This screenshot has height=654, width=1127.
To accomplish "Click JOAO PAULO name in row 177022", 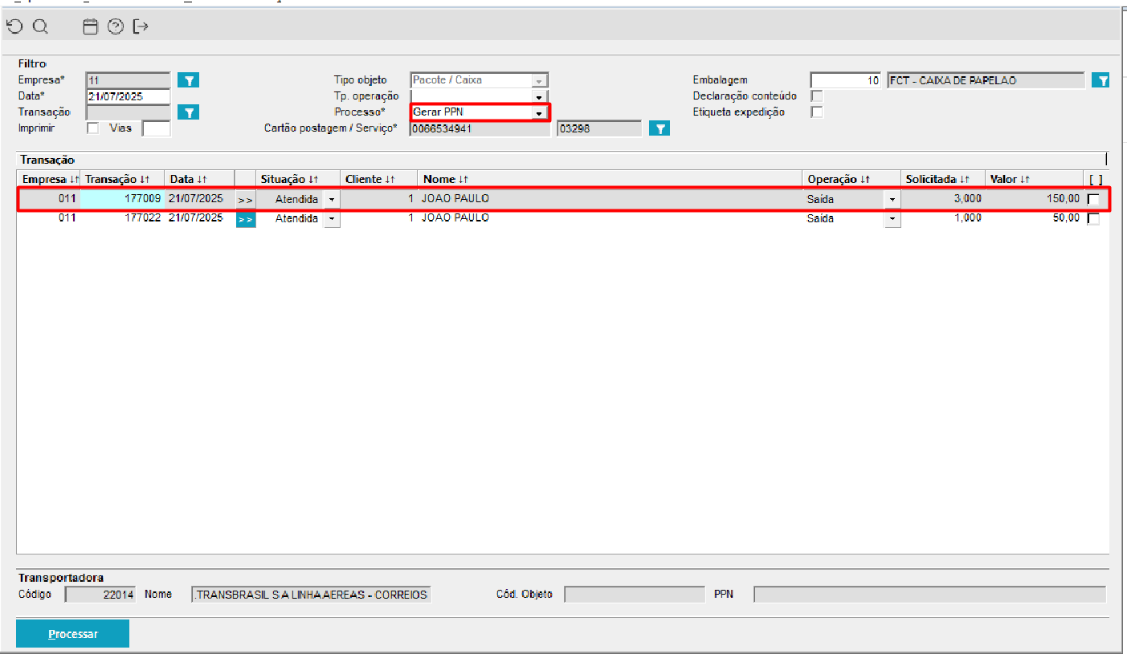I will click(455, 218).
